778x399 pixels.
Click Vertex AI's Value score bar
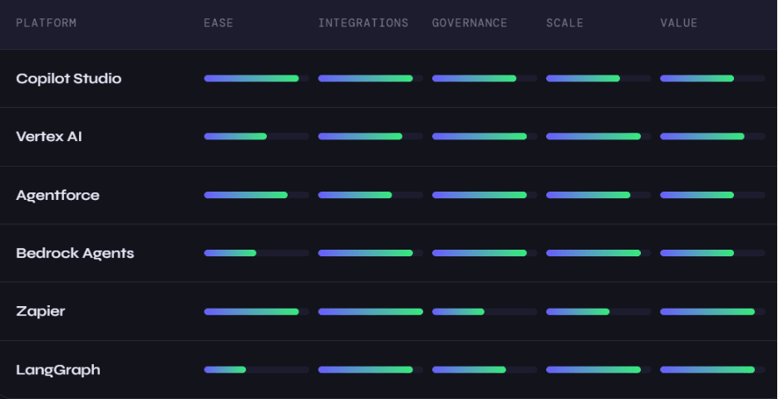click(x=712, y=136)
